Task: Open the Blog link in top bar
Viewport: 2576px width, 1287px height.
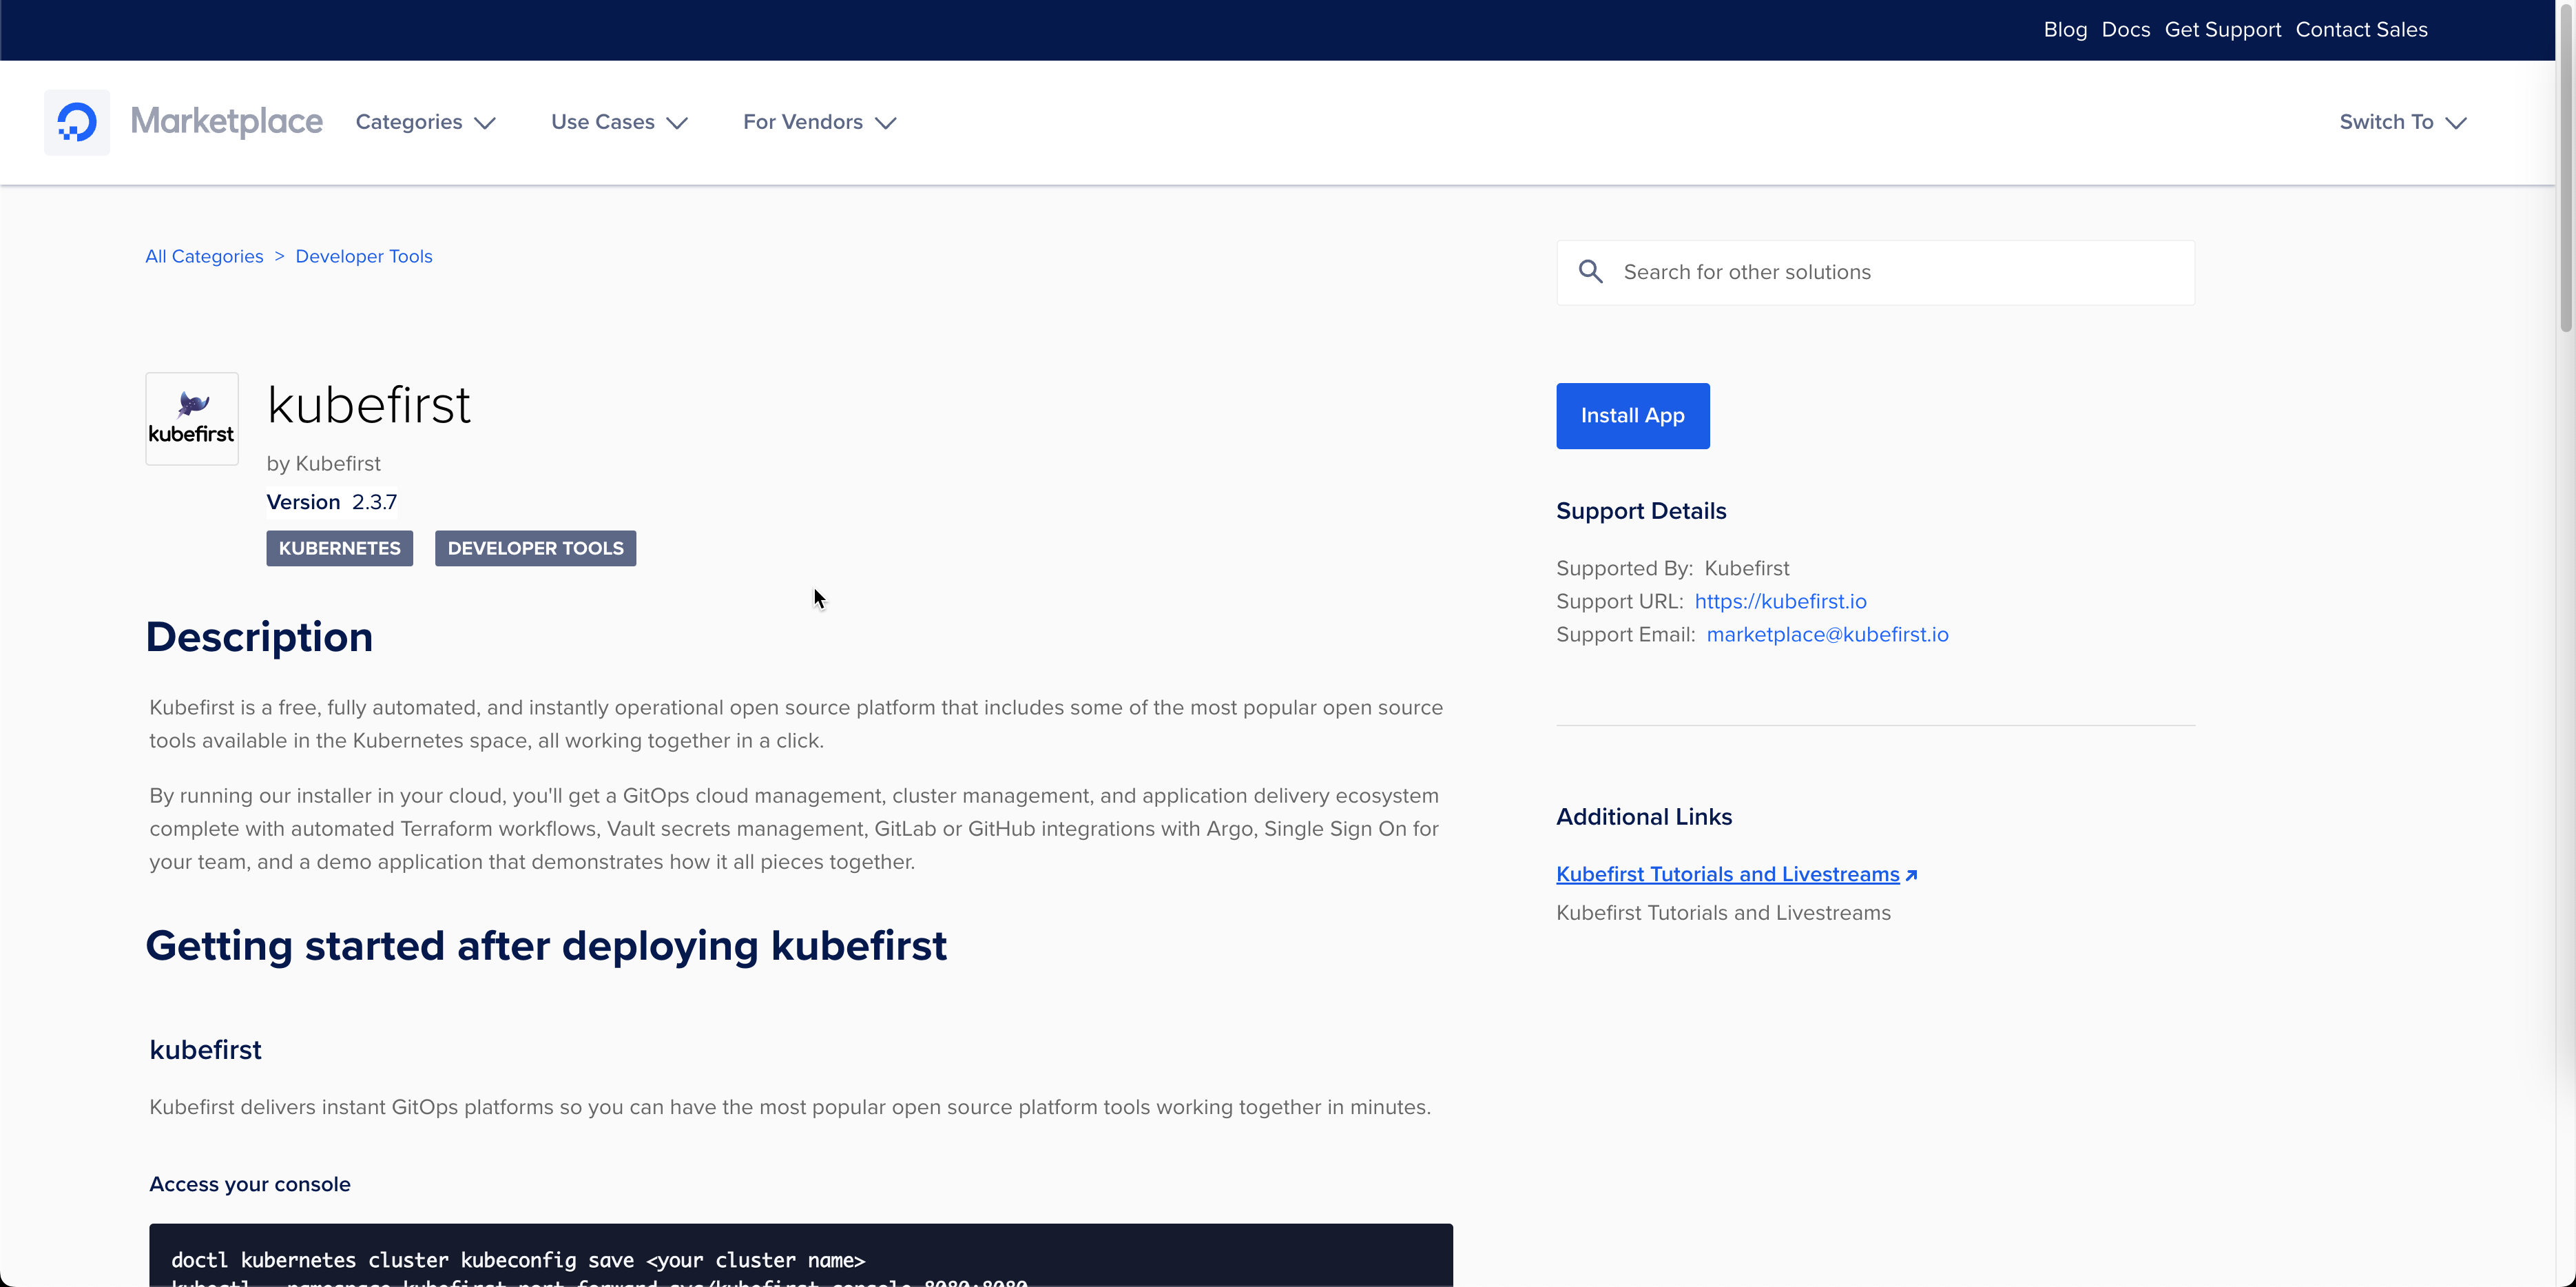Action: pyautogui.click(x=2065, y=30)
